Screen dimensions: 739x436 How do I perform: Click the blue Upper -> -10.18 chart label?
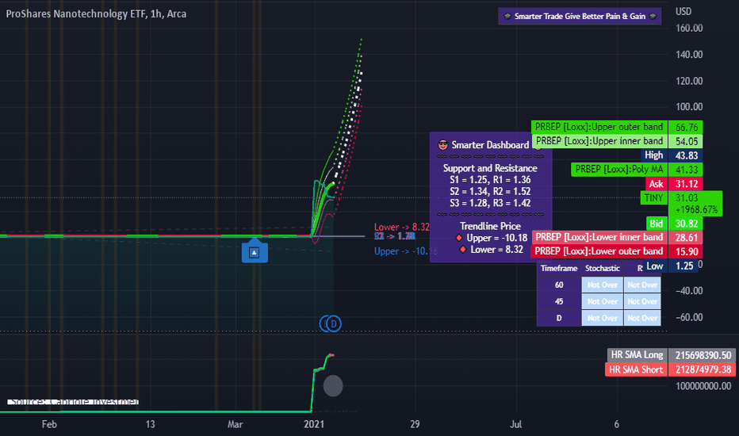click(405, 251)
